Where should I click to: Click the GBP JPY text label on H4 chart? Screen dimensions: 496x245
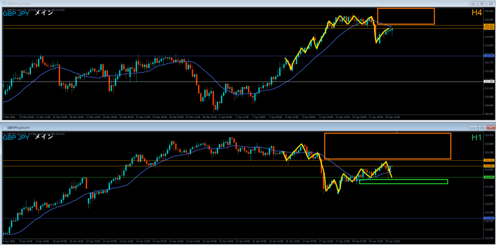pos(15,14)
